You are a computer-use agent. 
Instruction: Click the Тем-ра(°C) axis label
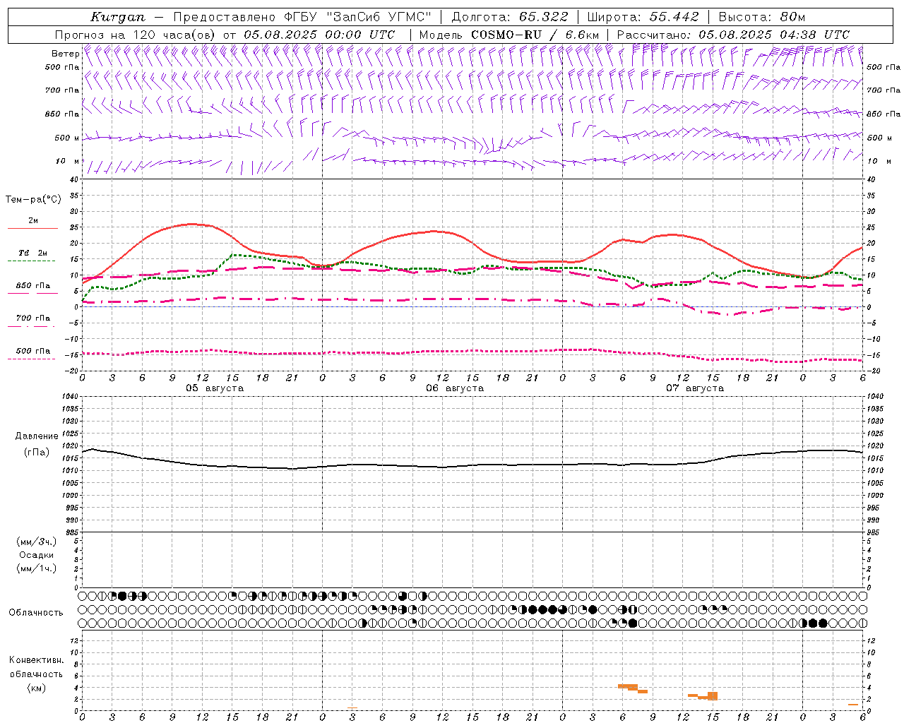click(x=33, y=200)
